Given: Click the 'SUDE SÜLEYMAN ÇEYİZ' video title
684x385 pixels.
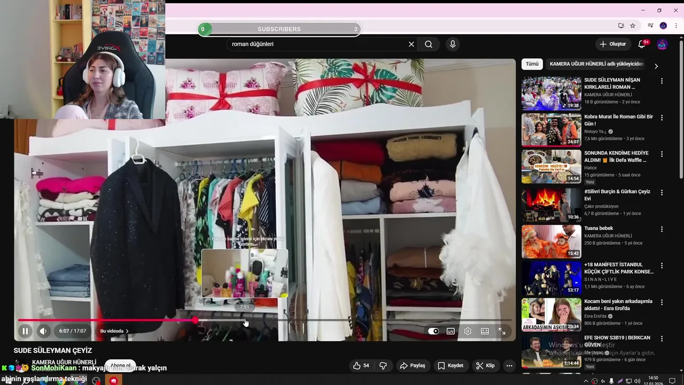Looking at the screenshot, I should tap(53, 351).
